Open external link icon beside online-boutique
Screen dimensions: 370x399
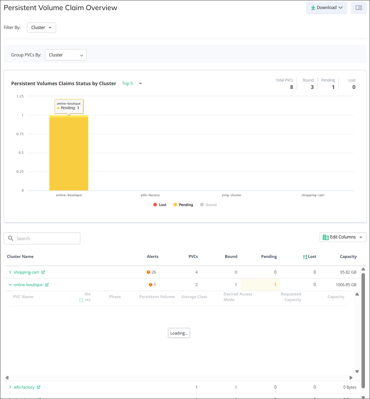[47, 285]
